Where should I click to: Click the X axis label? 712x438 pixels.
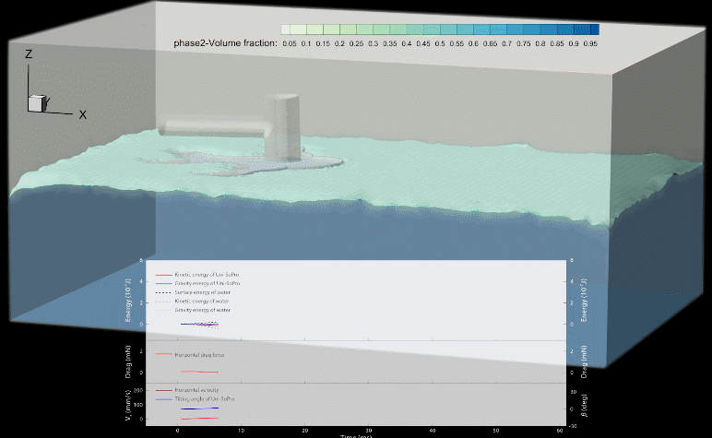pos(82,114)
